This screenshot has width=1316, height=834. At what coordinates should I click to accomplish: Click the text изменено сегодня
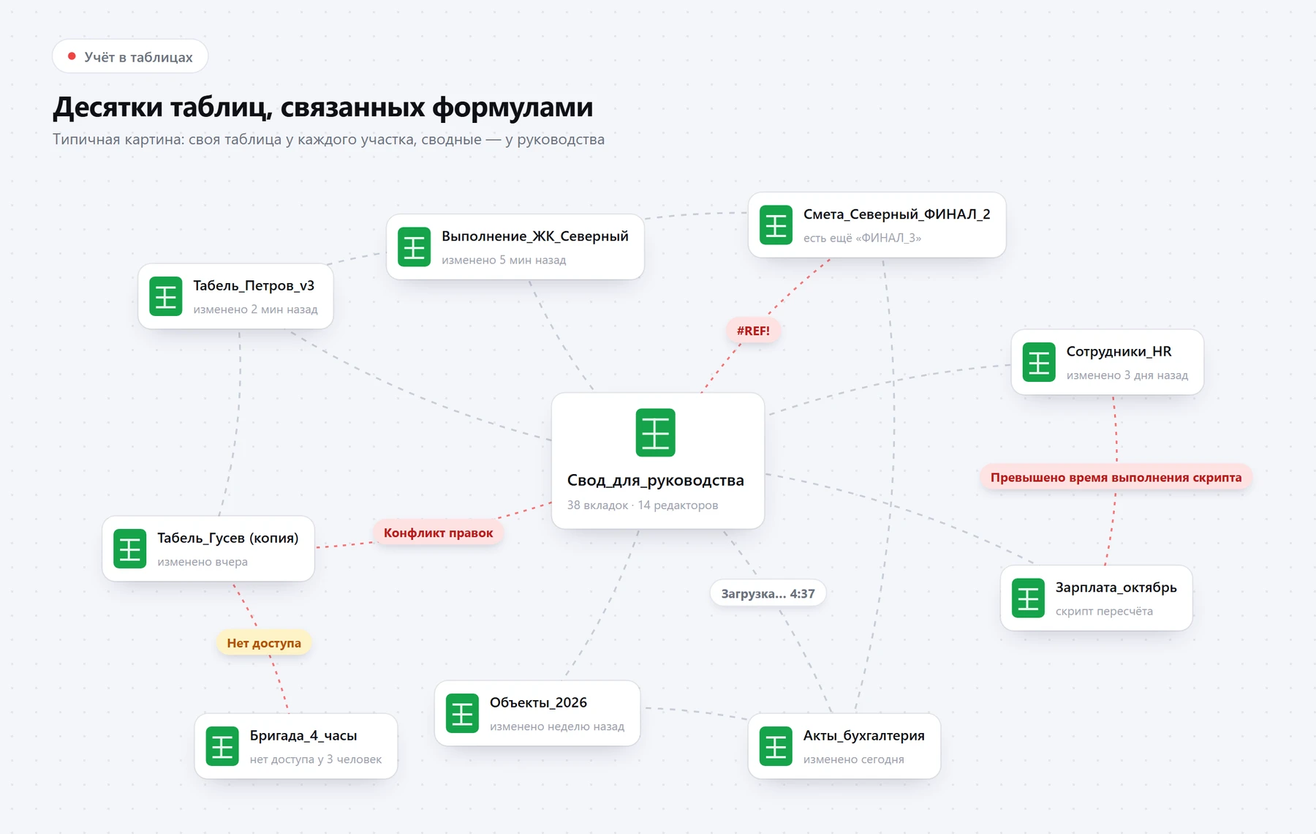[854, 759]
